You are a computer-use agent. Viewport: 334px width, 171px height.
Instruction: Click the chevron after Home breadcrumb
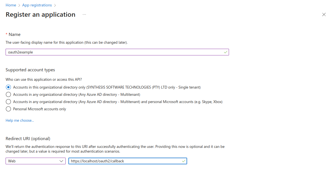coord(19,5)
